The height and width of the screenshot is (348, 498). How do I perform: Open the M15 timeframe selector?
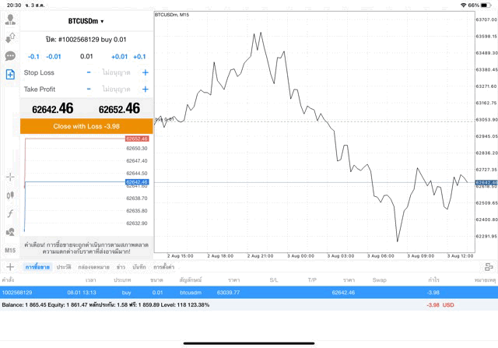point(10,251)
